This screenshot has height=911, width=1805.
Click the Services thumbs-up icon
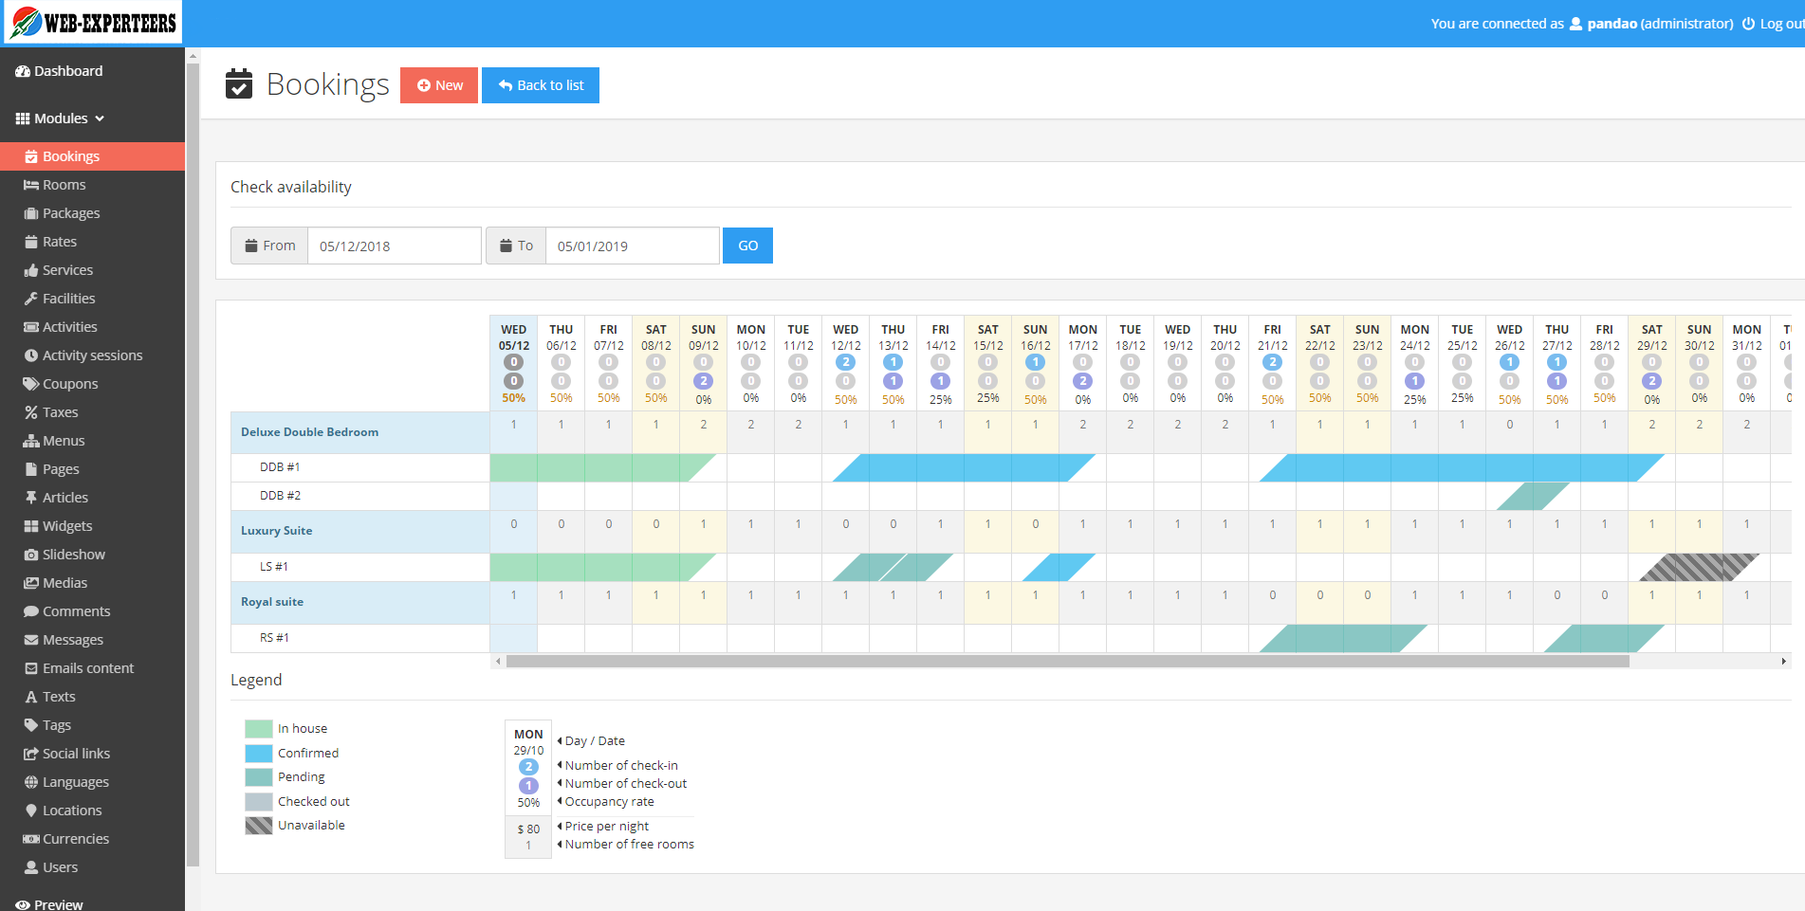pyautogui.click(x=31, y=270)
